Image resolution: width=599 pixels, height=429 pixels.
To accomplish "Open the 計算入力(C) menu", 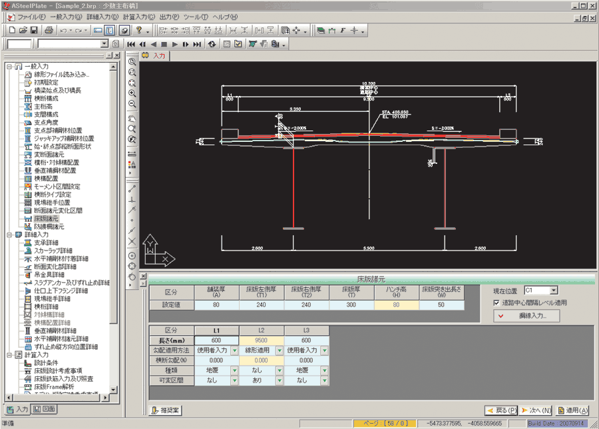I will coord(139,17).
